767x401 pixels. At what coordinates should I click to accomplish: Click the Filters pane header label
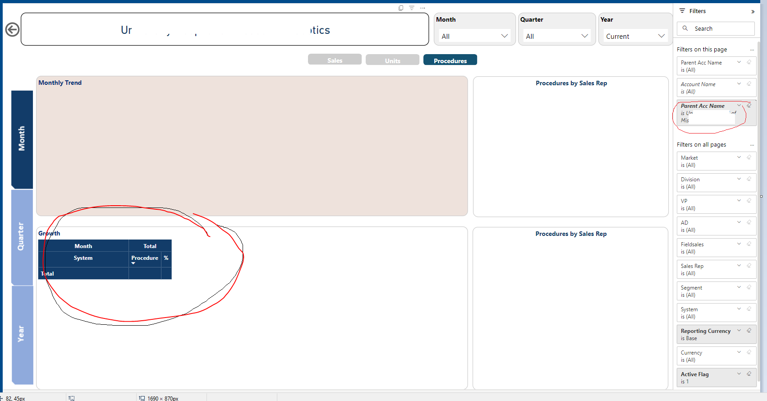coord(697,11)
